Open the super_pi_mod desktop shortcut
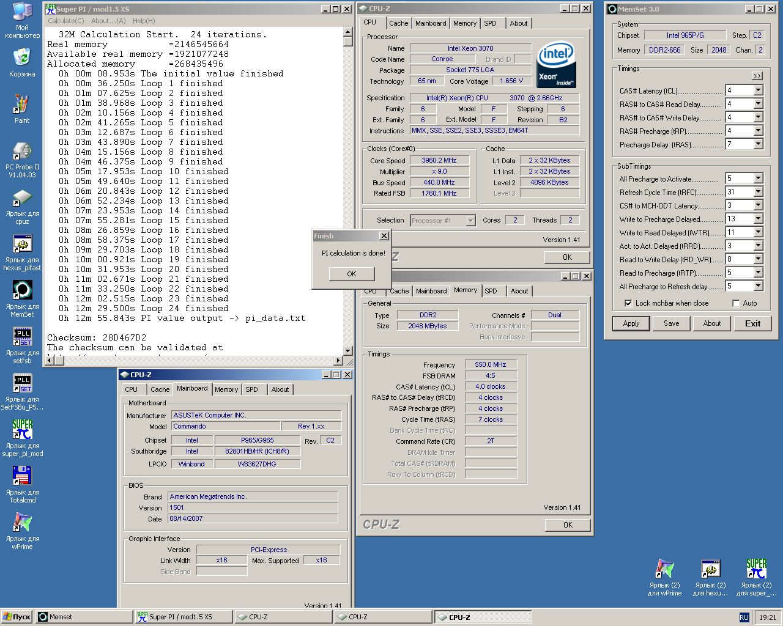 22,439
